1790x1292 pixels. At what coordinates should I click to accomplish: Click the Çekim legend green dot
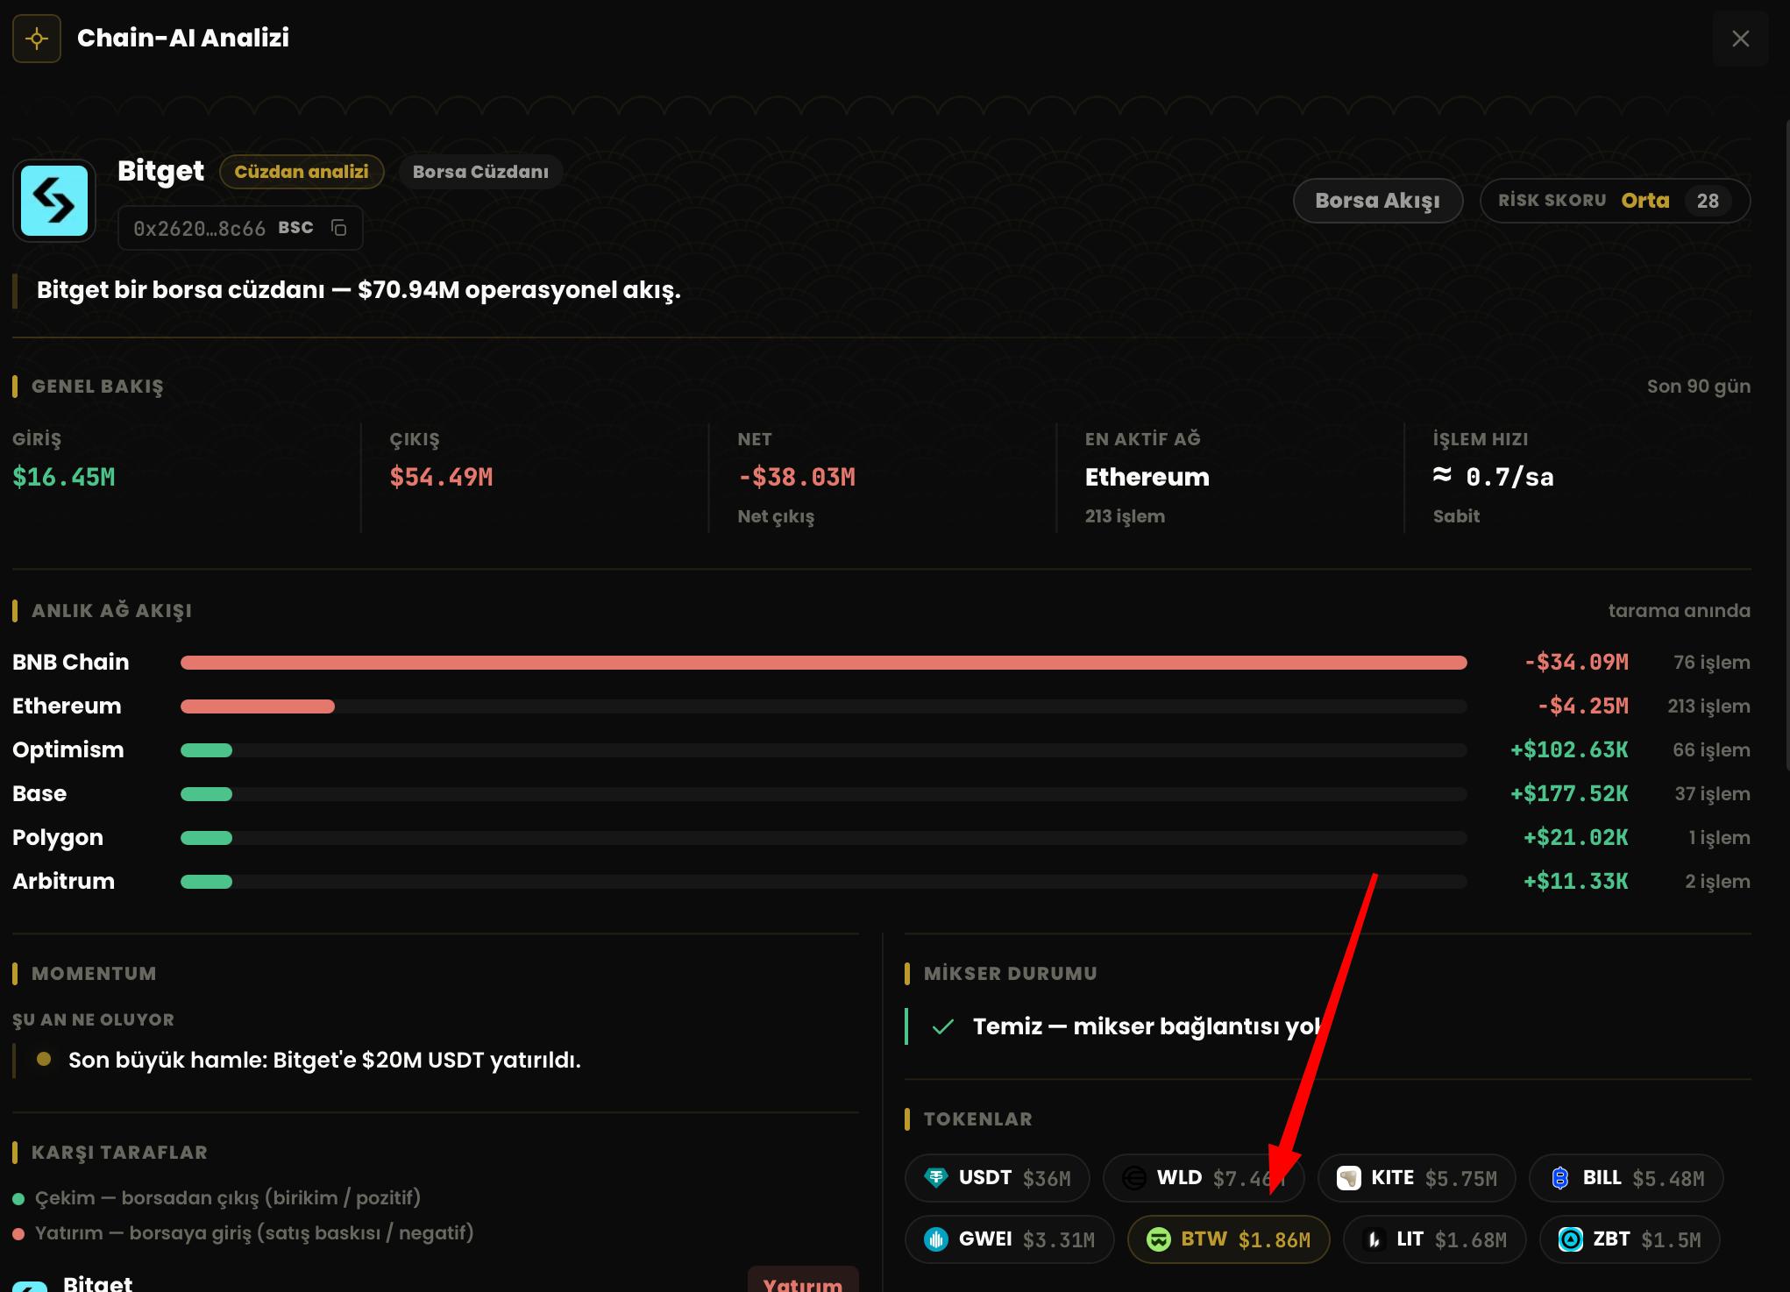[x=18, y=1198]
